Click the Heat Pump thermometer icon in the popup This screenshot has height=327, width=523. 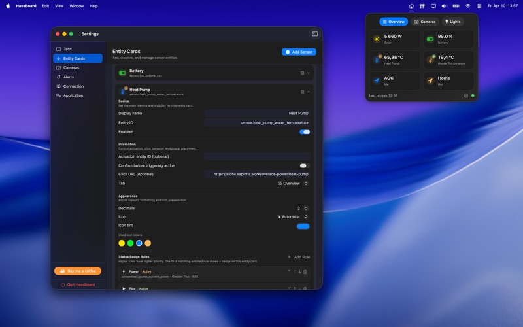377,60
